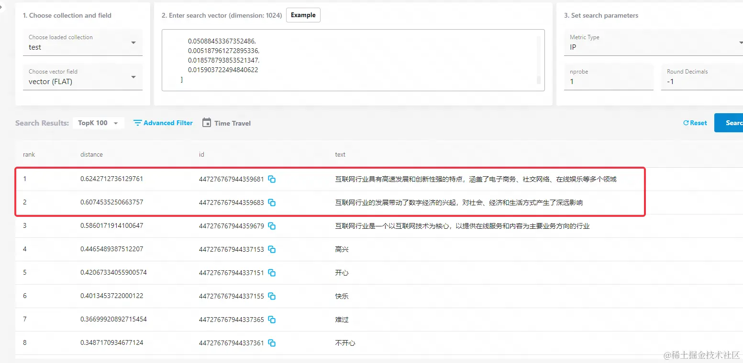The image size is (743, 363).
Task: Click id text 447276767944337365
Action: (232, 320)
